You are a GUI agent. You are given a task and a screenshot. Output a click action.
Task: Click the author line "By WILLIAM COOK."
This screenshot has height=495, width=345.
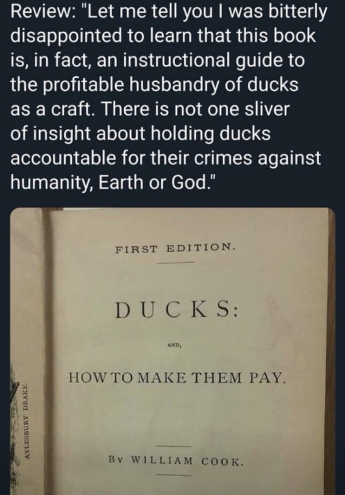[x=176, y=461]
